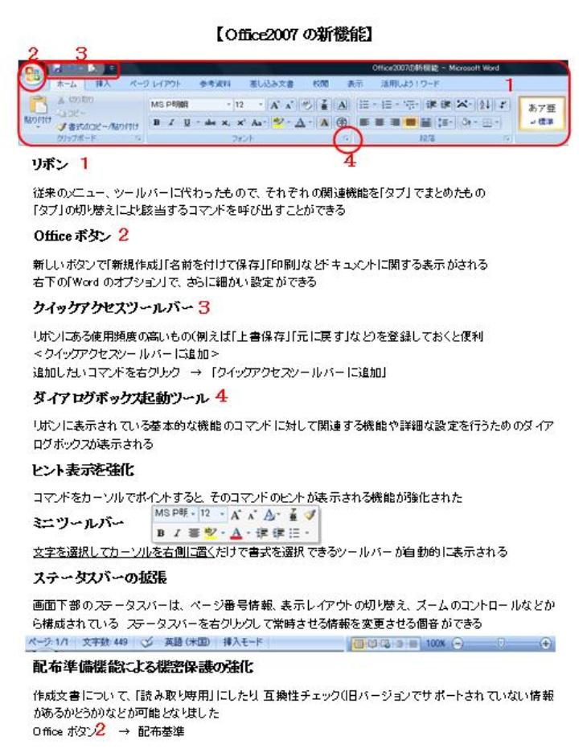Open the フォント group dialog launcher

coord(346,139)
